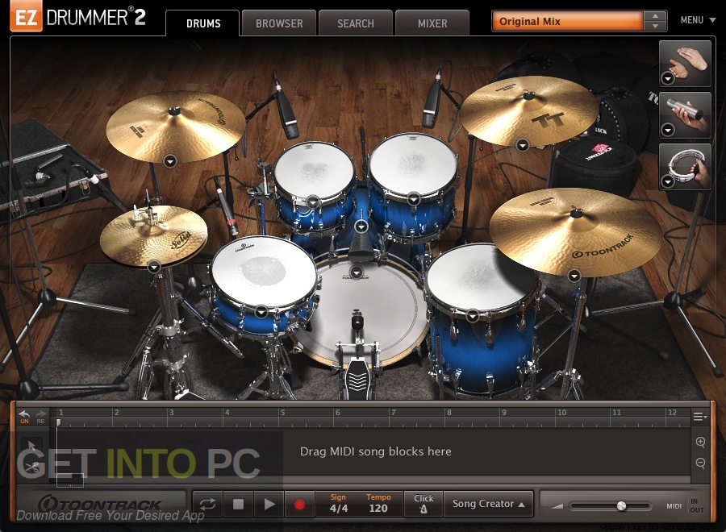726x532 pixels.
Task: Toggle the metronome Click
Action: (423, 504)
